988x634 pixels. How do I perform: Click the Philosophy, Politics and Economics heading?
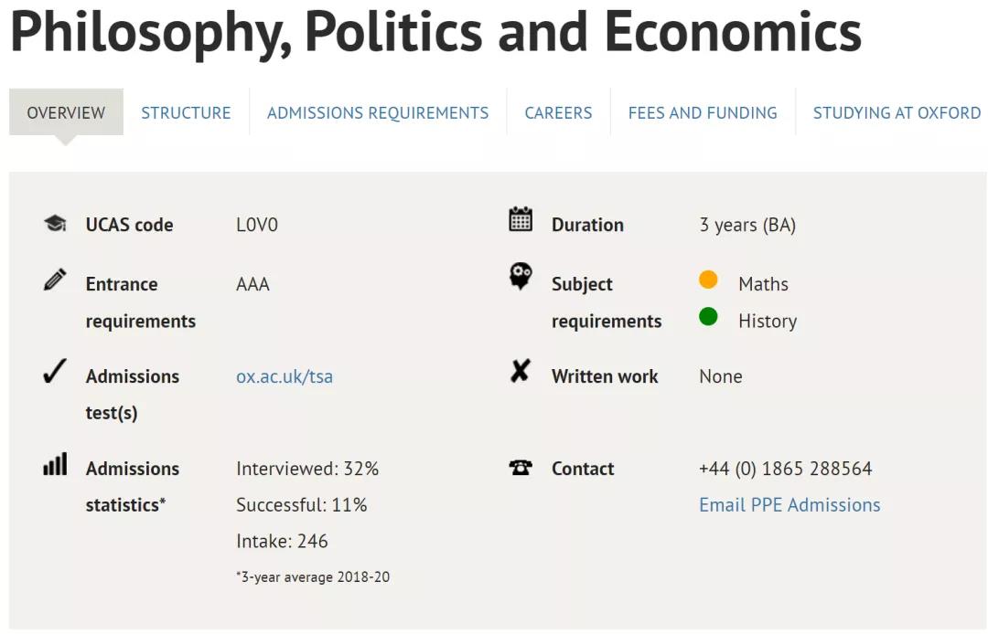coord(436,31)
